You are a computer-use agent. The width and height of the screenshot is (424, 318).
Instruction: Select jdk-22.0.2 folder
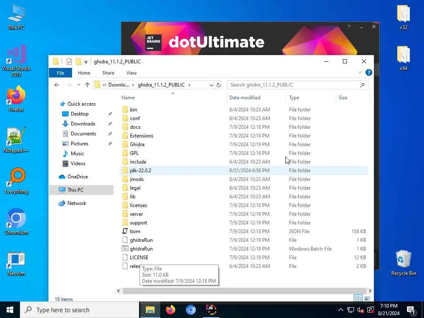point(244,170)
